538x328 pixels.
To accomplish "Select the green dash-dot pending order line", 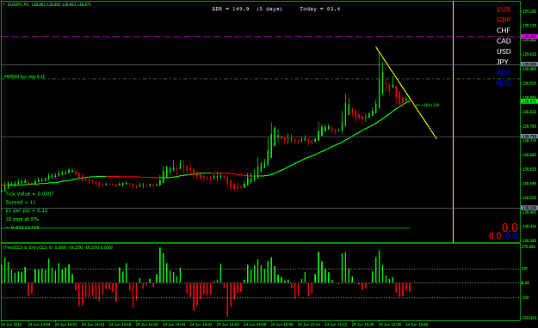I will (x=261, y=79).
